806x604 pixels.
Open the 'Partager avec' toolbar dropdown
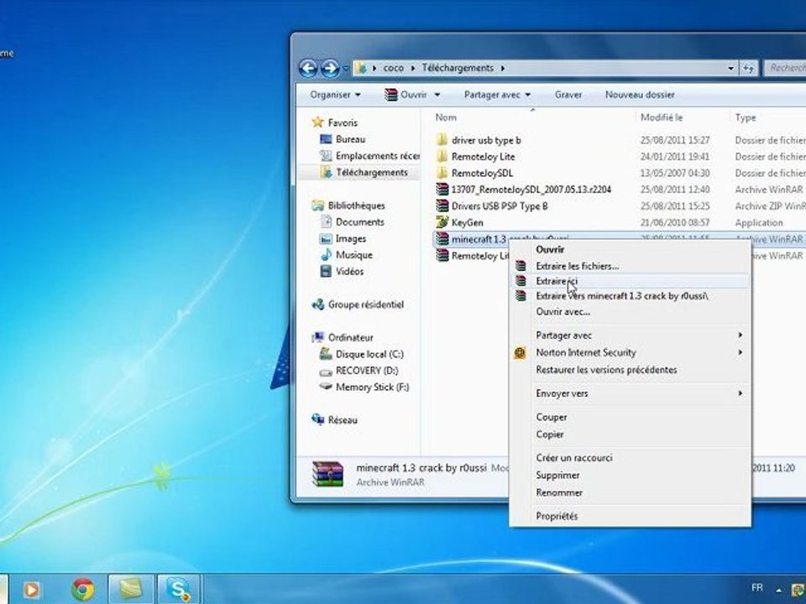click(x=497, y=95)
